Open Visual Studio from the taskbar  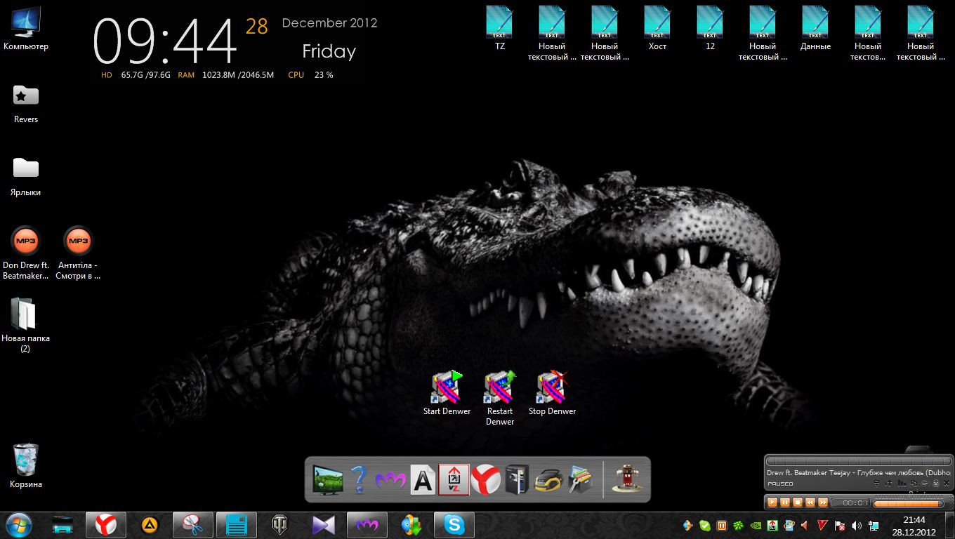coord(323,525)
